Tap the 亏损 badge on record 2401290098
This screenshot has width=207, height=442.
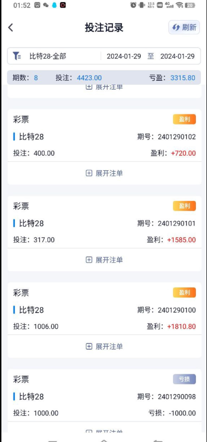click(x=184, y=379)
